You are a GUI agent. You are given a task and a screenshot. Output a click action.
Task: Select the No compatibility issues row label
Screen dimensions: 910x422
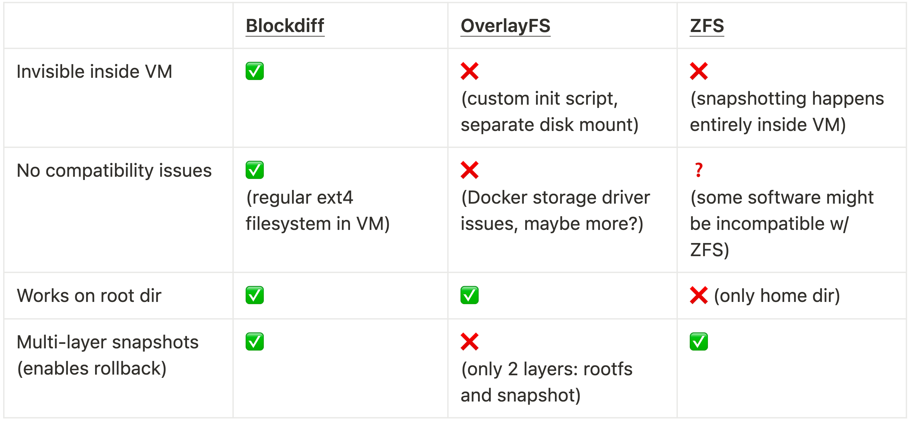tap(114, 171)
